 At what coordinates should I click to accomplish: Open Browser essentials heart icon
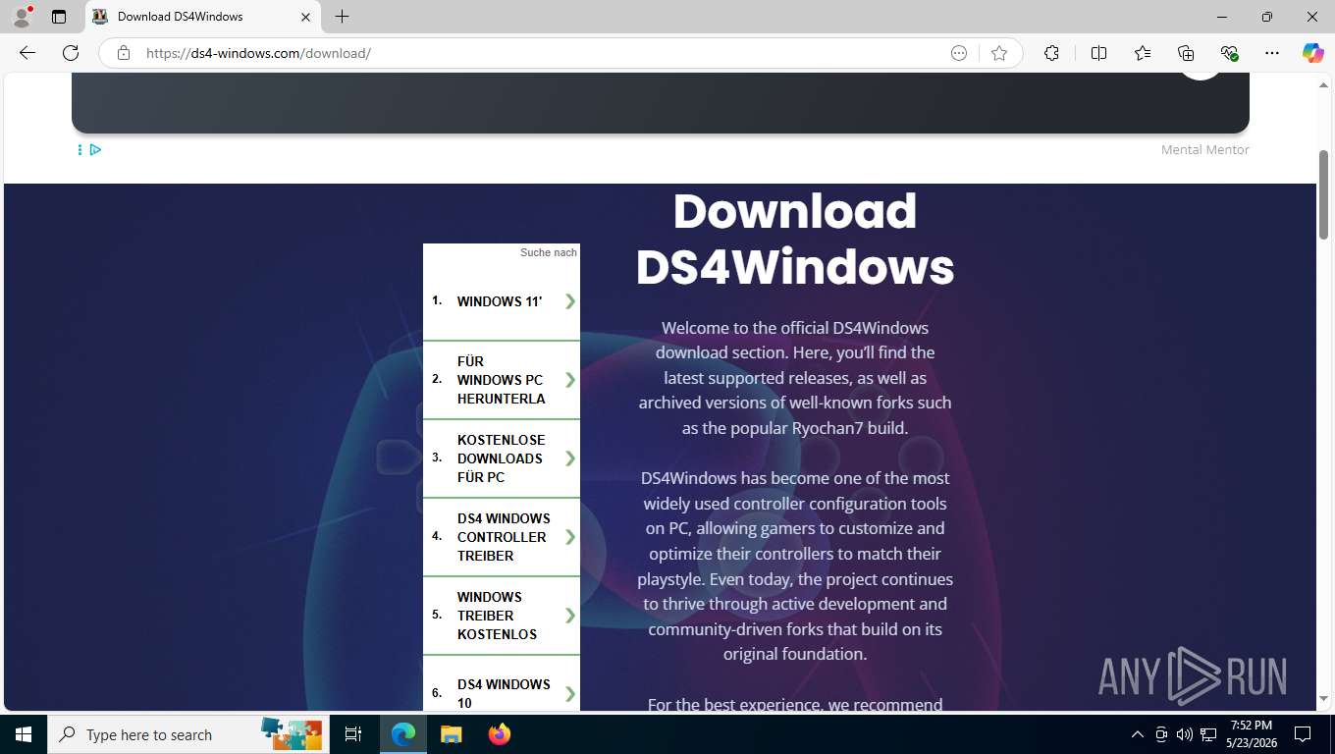1229,53
